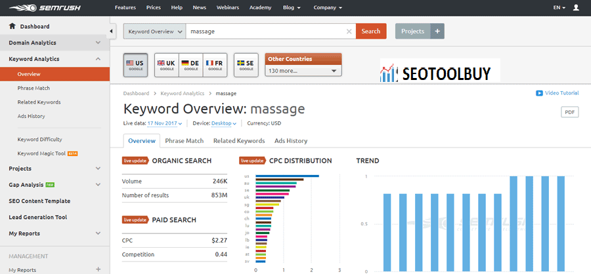Viewport: 591px width, 274px height.
Task: Click the Dashboard home icon
Action: pyautogui.click(x=12, y=26)
